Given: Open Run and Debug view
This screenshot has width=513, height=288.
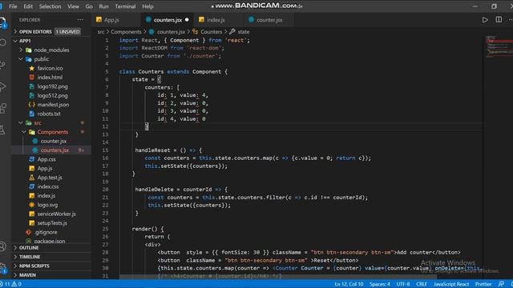Looking at the screenshot, I should (x=3, y=86).
